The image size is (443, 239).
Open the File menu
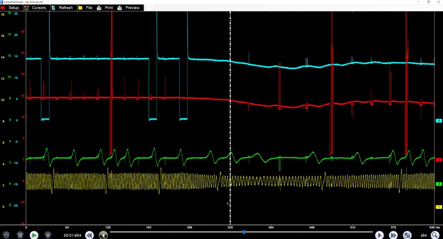click(x=85, y=8)
